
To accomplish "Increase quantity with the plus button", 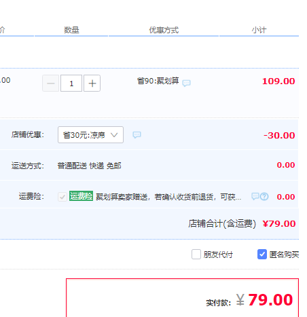I will click(x=92, y=83).
